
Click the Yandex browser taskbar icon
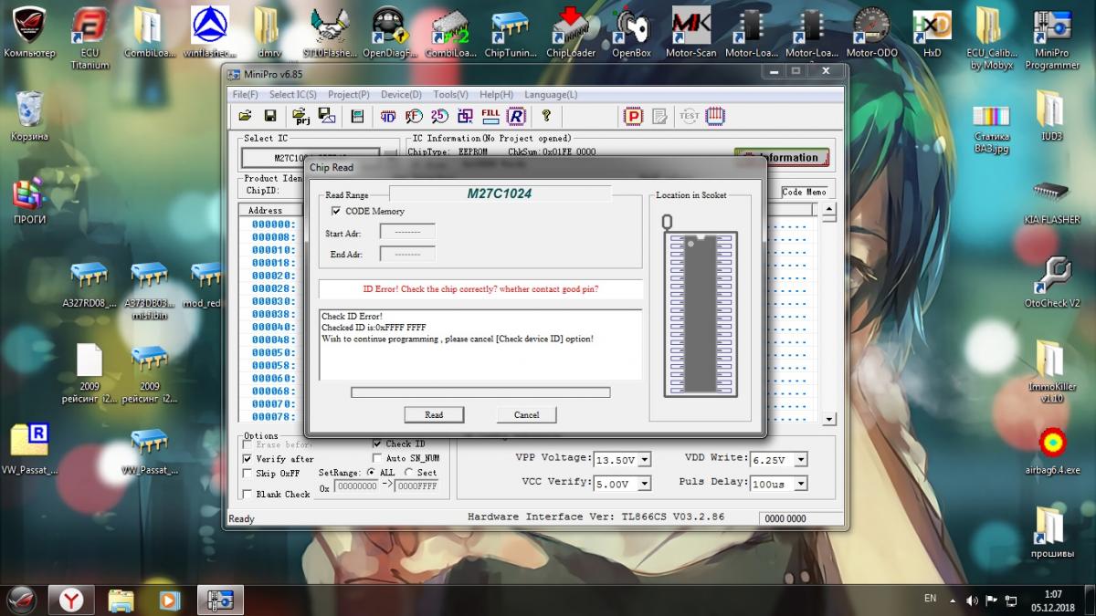[72, 600]
